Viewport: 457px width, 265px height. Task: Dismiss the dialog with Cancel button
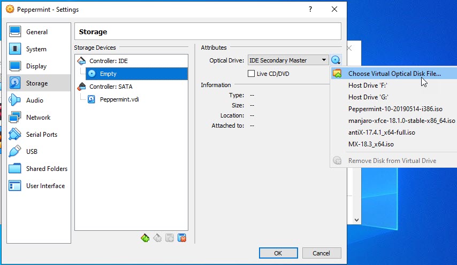point(322,253)
